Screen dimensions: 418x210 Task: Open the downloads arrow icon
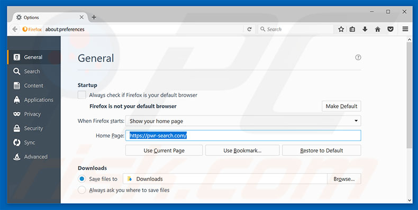(365, 29)
